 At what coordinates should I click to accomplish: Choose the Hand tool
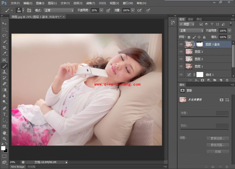pos(5,132)
